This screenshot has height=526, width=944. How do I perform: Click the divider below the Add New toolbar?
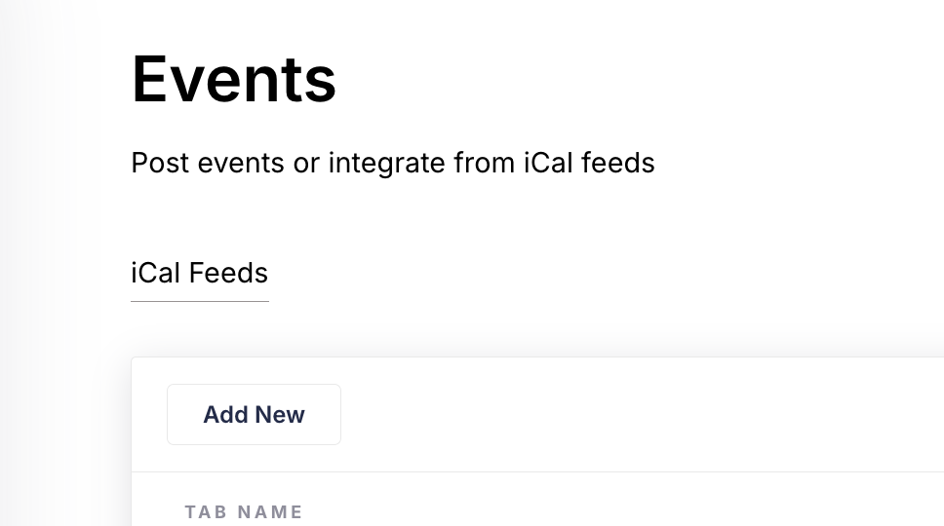[x=537, y=471]
